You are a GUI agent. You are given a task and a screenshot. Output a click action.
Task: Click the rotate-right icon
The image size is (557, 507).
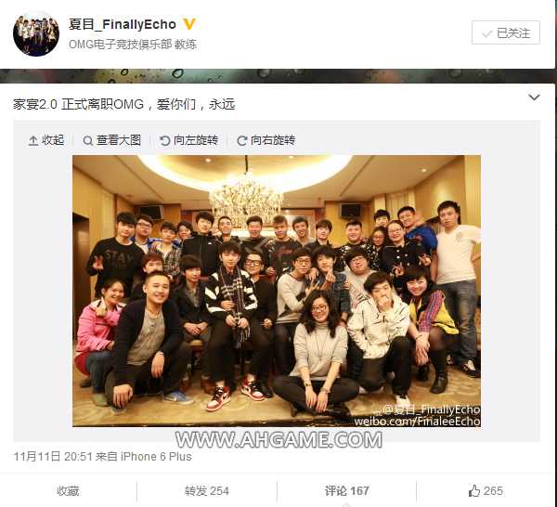[242, 141]
